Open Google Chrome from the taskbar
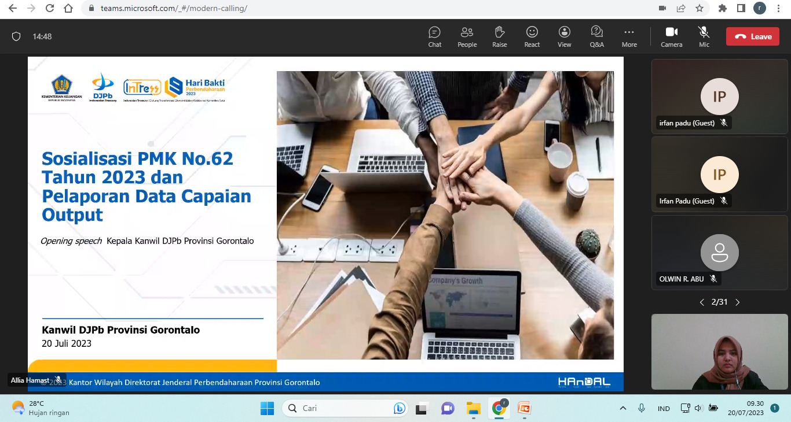Viewport: 791px width, 422px height. [499, 408]
